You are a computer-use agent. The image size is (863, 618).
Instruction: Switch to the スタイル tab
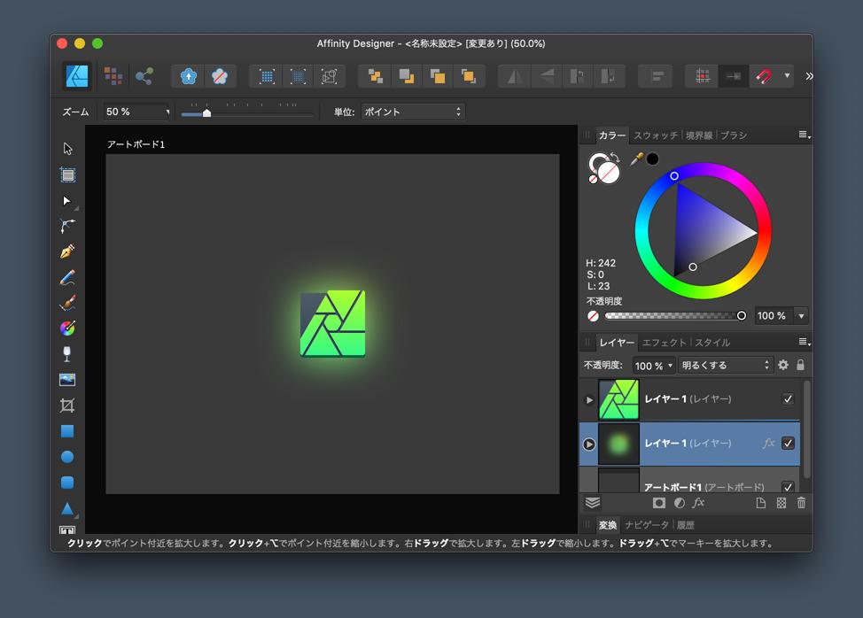(x=712, y=343)
